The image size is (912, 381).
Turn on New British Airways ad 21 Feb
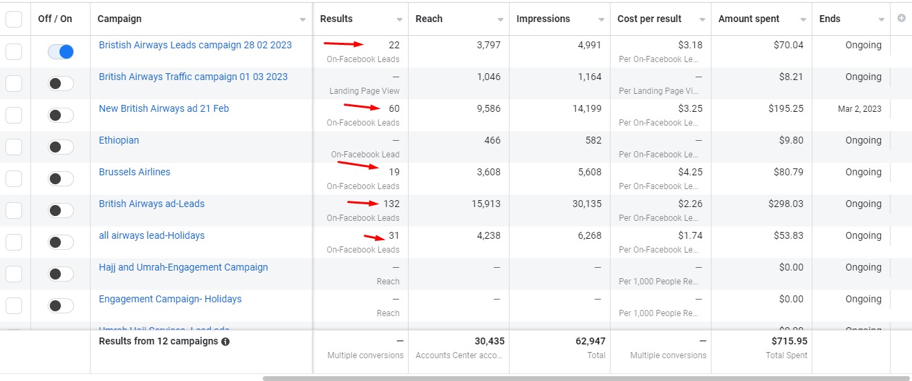coord(61,115)
